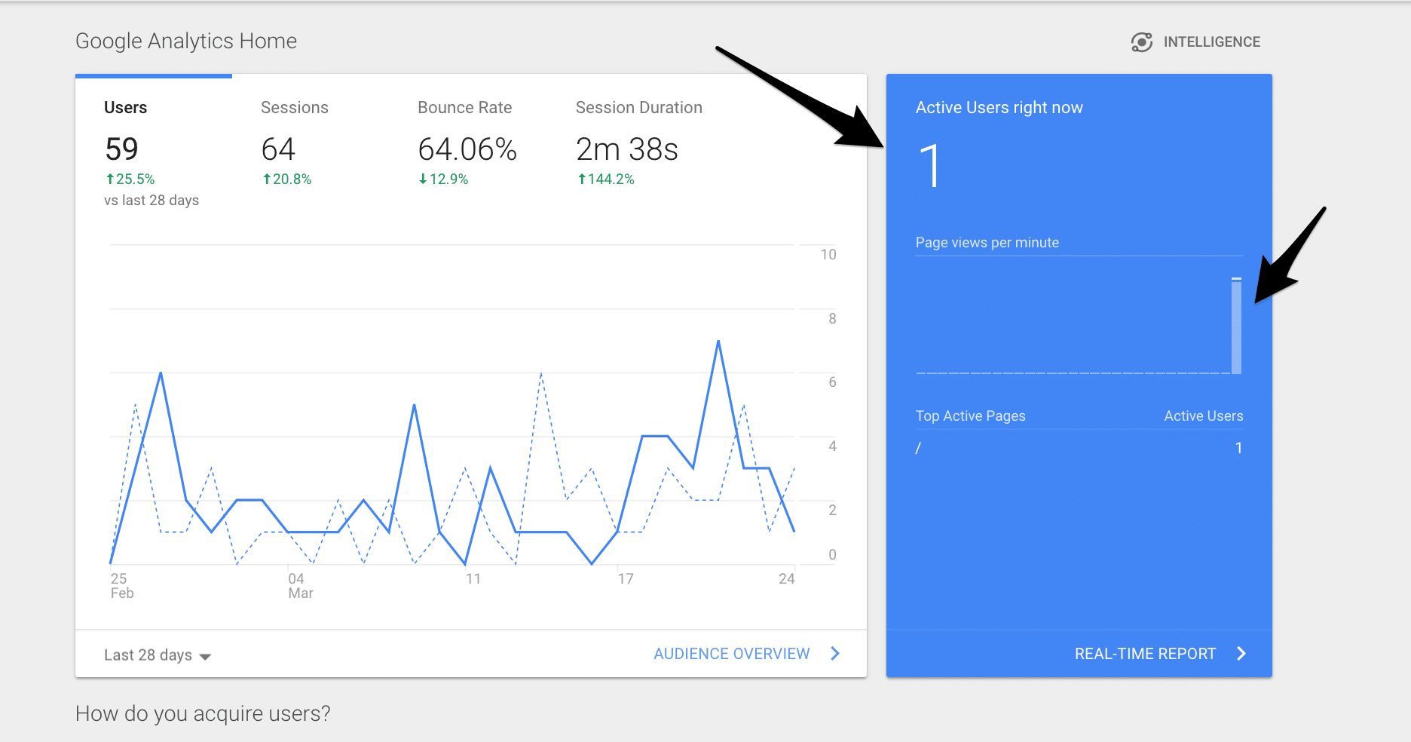Click the Page views per minute label
The width and height of the screenshot is (1411, 742).
click(x=987, y=243)
